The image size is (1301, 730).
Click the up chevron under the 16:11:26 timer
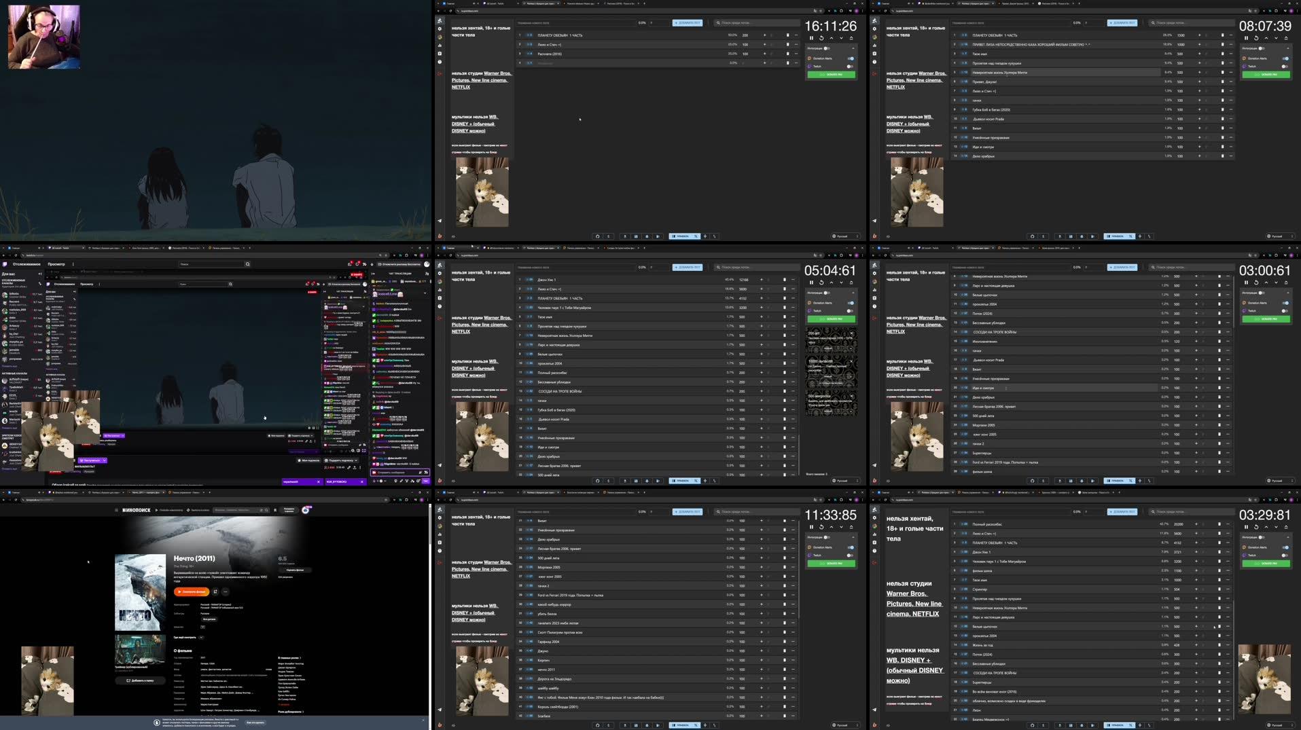coord(831,38)
